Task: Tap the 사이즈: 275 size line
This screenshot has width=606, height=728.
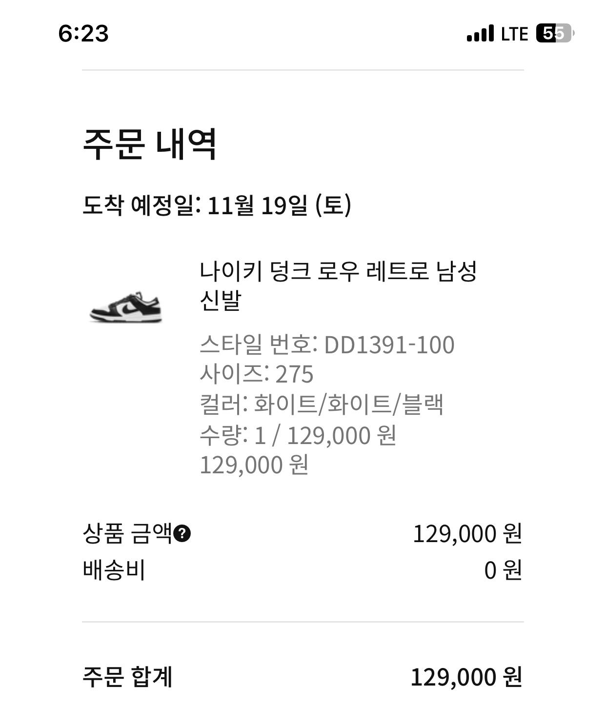Action: [257, 375]
